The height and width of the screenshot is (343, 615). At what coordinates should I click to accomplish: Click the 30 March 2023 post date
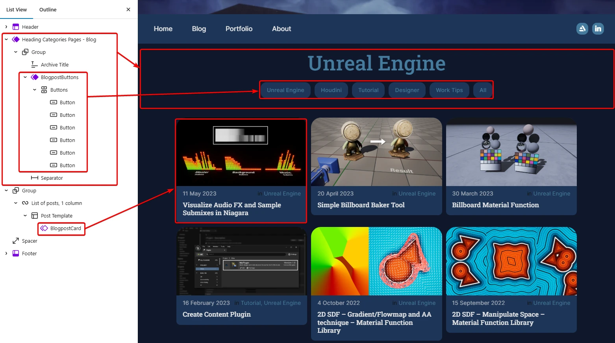(472, 194)
